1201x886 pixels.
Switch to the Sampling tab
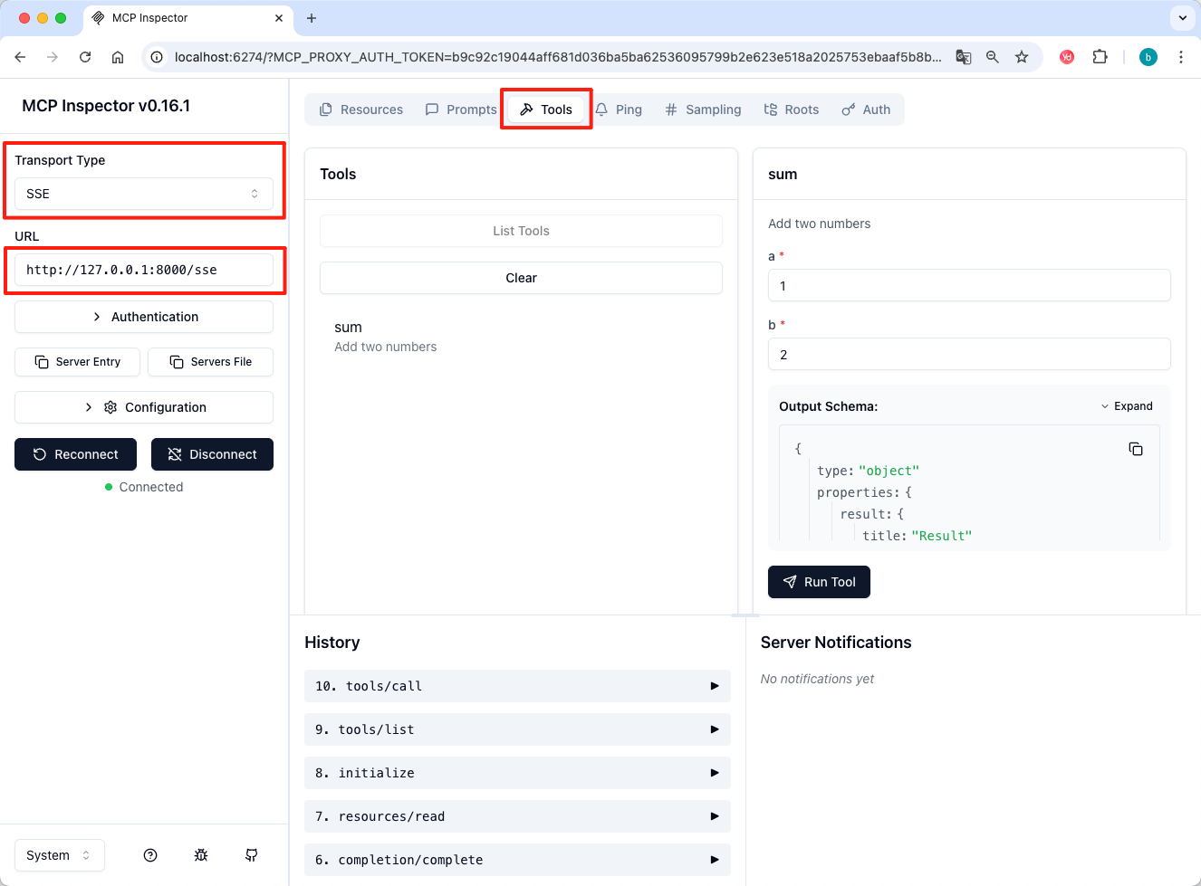[x=703, y=110]
